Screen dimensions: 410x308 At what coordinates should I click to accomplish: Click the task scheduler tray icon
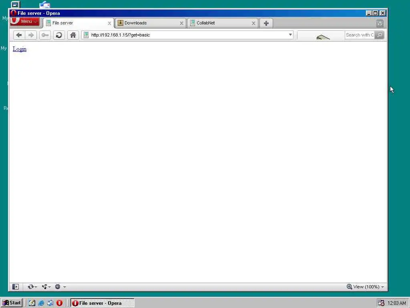(x=381, y=303)
